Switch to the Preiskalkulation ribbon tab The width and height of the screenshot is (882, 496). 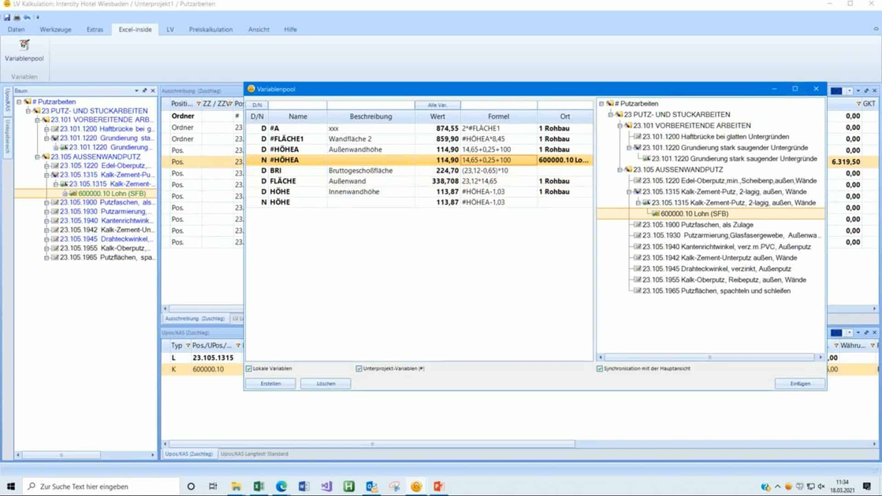210,29
